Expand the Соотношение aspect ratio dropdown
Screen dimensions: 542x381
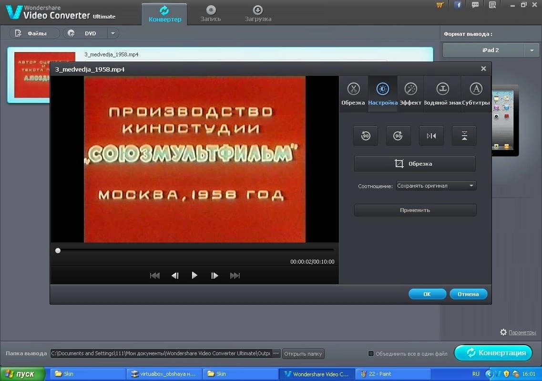pos(436,186)
